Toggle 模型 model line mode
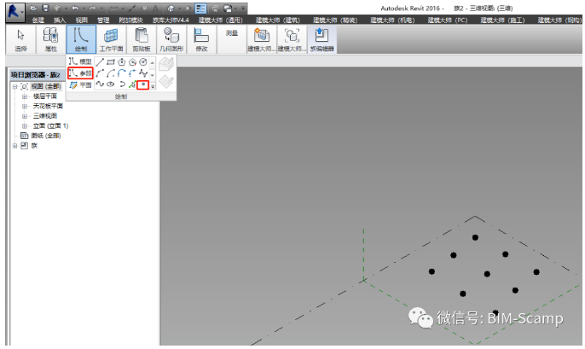 click(79, 62)
